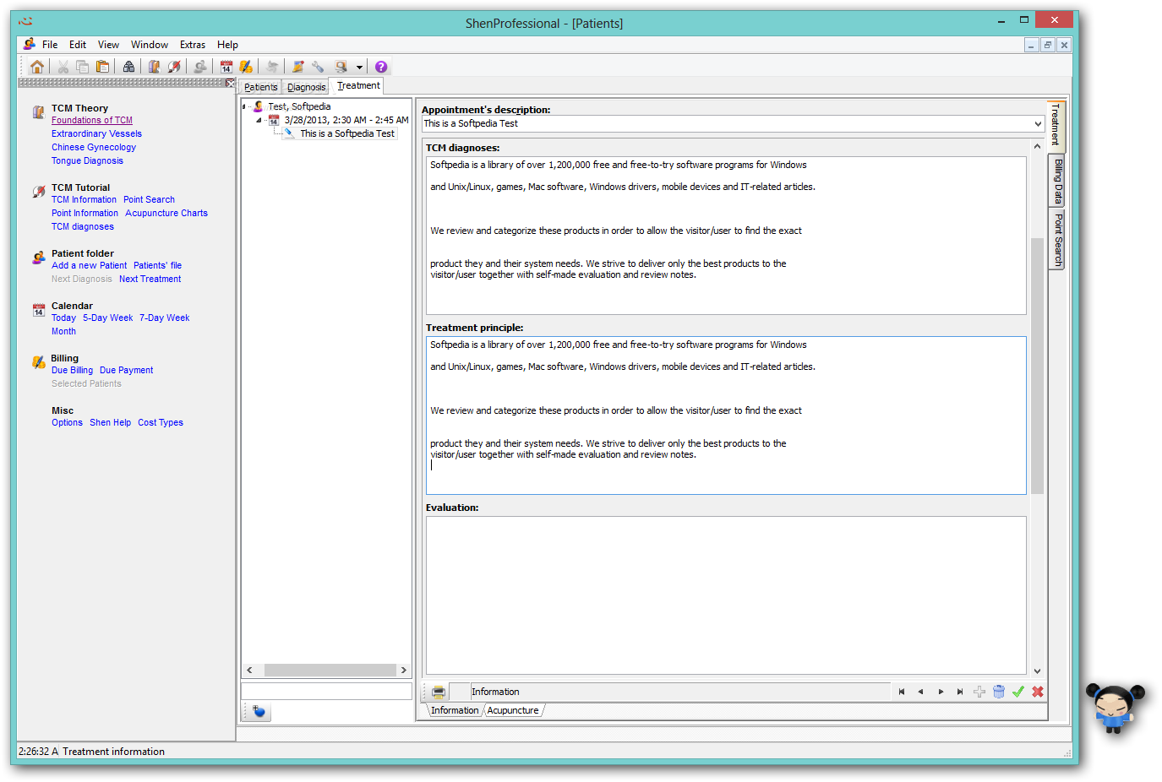This screenshot has width=1162, height=782.
Task: Go to next record arrow
Action: point(941,692)
